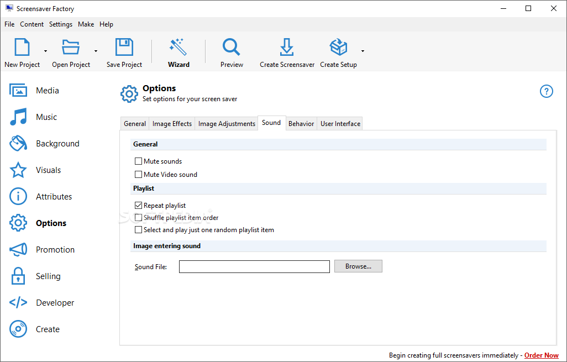Viewport: 567px width, 362px height.
Task: Switch to the User Interface tab
Action: pyautogui.click(x=340, y=124)
